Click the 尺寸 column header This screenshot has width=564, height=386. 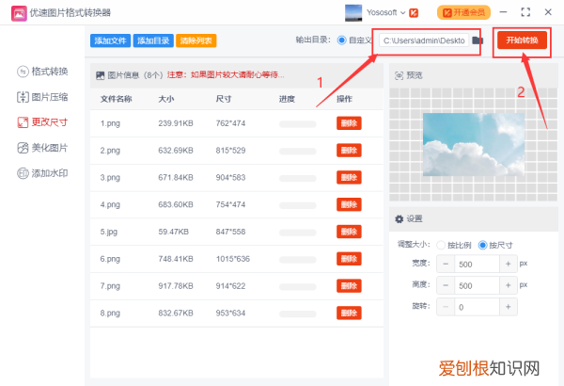(x=224, y=99)
